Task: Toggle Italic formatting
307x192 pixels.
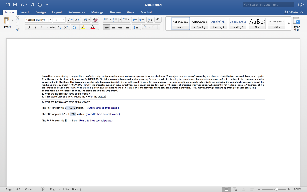Action: click(x=35, y=27)
